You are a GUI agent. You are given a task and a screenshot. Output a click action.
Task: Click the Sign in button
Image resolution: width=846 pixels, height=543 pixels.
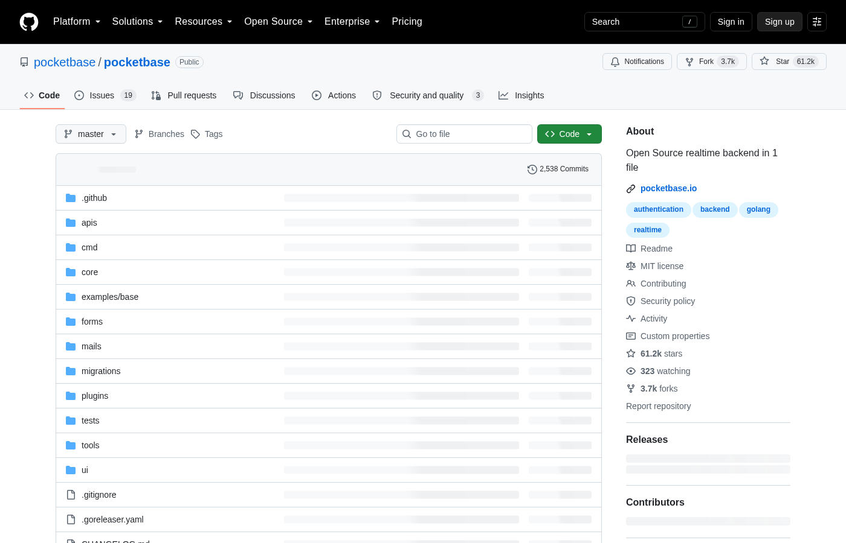click(x=731, y=22)
